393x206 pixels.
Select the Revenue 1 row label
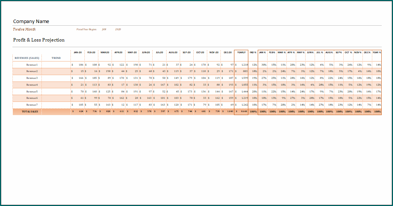(x=32, y=65)
